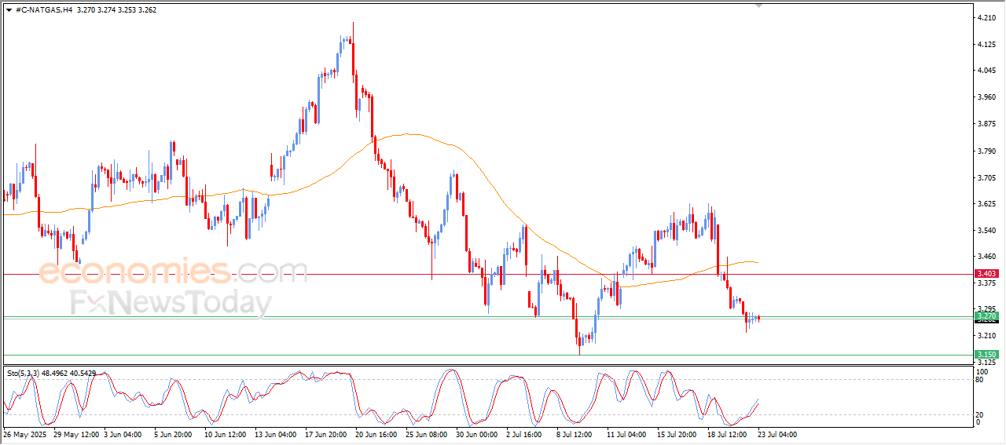This screenshot has height=445, width=1006.
Task: Click the 4.125 price axis label
Action: tap(987, 44)
